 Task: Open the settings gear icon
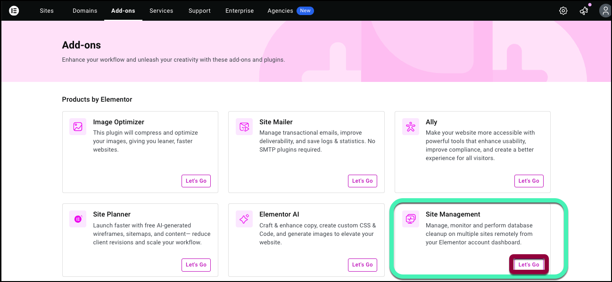point(563,11)
